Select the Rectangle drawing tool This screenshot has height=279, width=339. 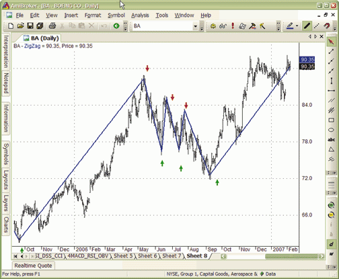tap(331, 120)
